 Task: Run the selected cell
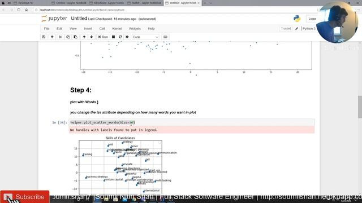pos(103,37)
